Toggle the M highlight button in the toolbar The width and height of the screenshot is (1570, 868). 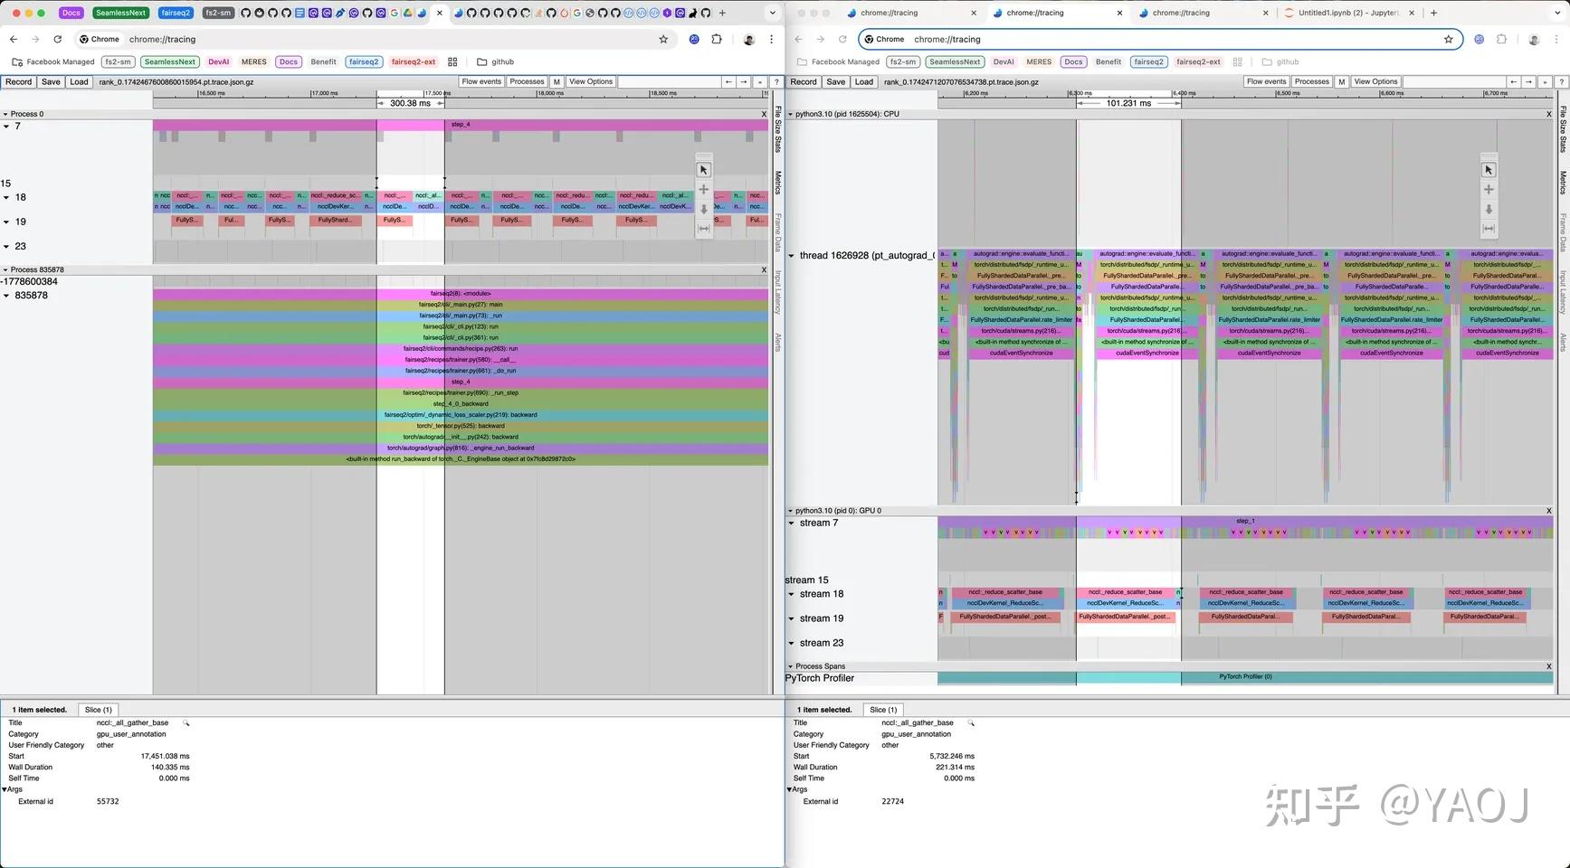click(557, 81)
